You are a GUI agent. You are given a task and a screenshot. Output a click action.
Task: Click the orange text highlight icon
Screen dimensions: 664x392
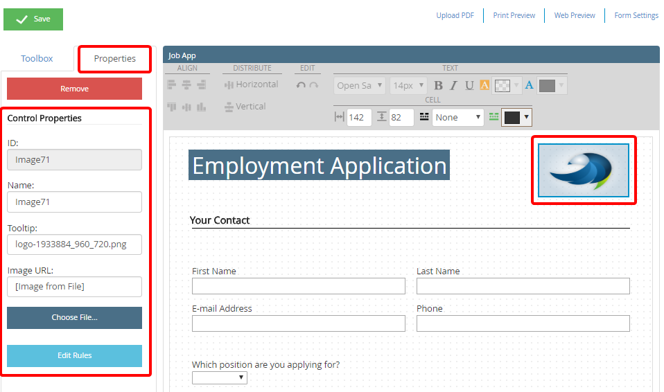click(484, 86)
